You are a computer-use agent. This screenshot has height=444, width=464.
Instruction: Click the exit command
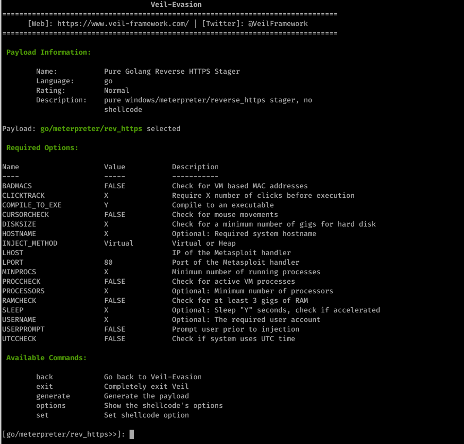pos(45,386)
